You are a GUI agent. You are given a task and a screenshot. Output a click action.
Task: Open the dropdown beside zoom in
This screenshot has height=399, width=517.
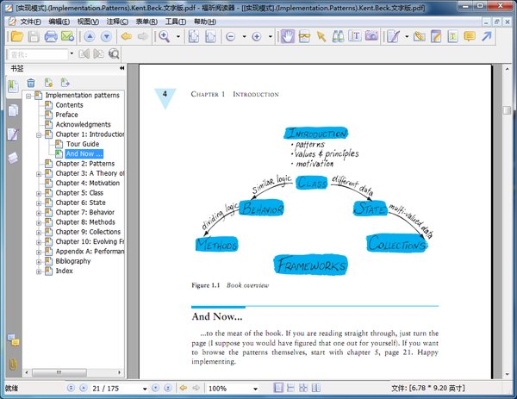[x=270, y=36]
